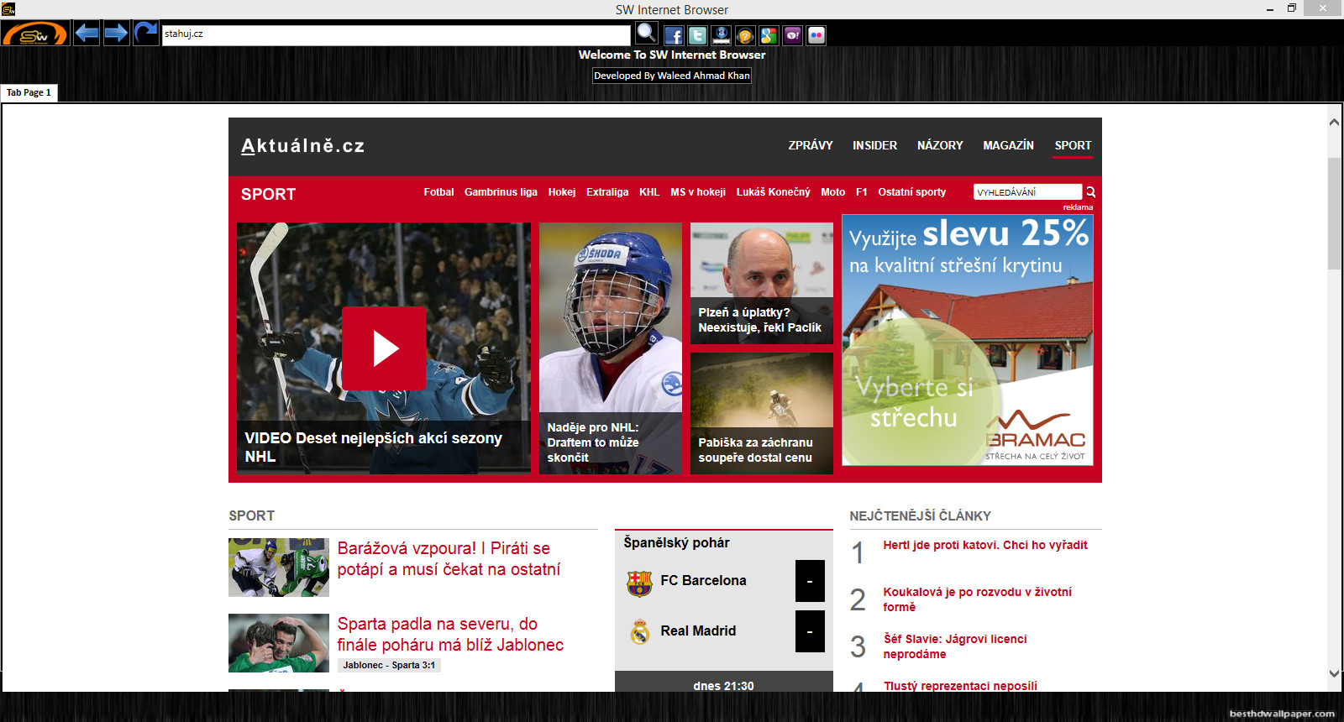Select the FC Barcelona team name
The width and height of the screenshot is (1344, 722).
point(703,580)
